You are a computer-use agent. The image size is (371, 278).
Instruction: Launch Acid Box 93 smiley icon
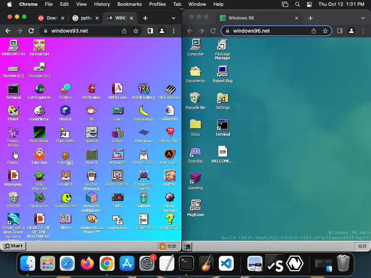(x=65, y=200)
